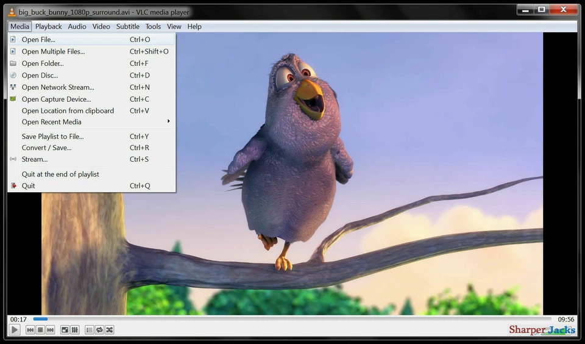Image resolution: width=585 pixels, height=344 pixels.
Task: Choose Open File... from Media menu
Action: tap(91, 39)
